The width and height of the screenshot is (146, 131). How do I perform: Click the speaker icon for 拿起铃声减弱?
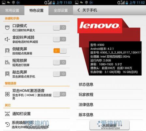pos(7,39)
